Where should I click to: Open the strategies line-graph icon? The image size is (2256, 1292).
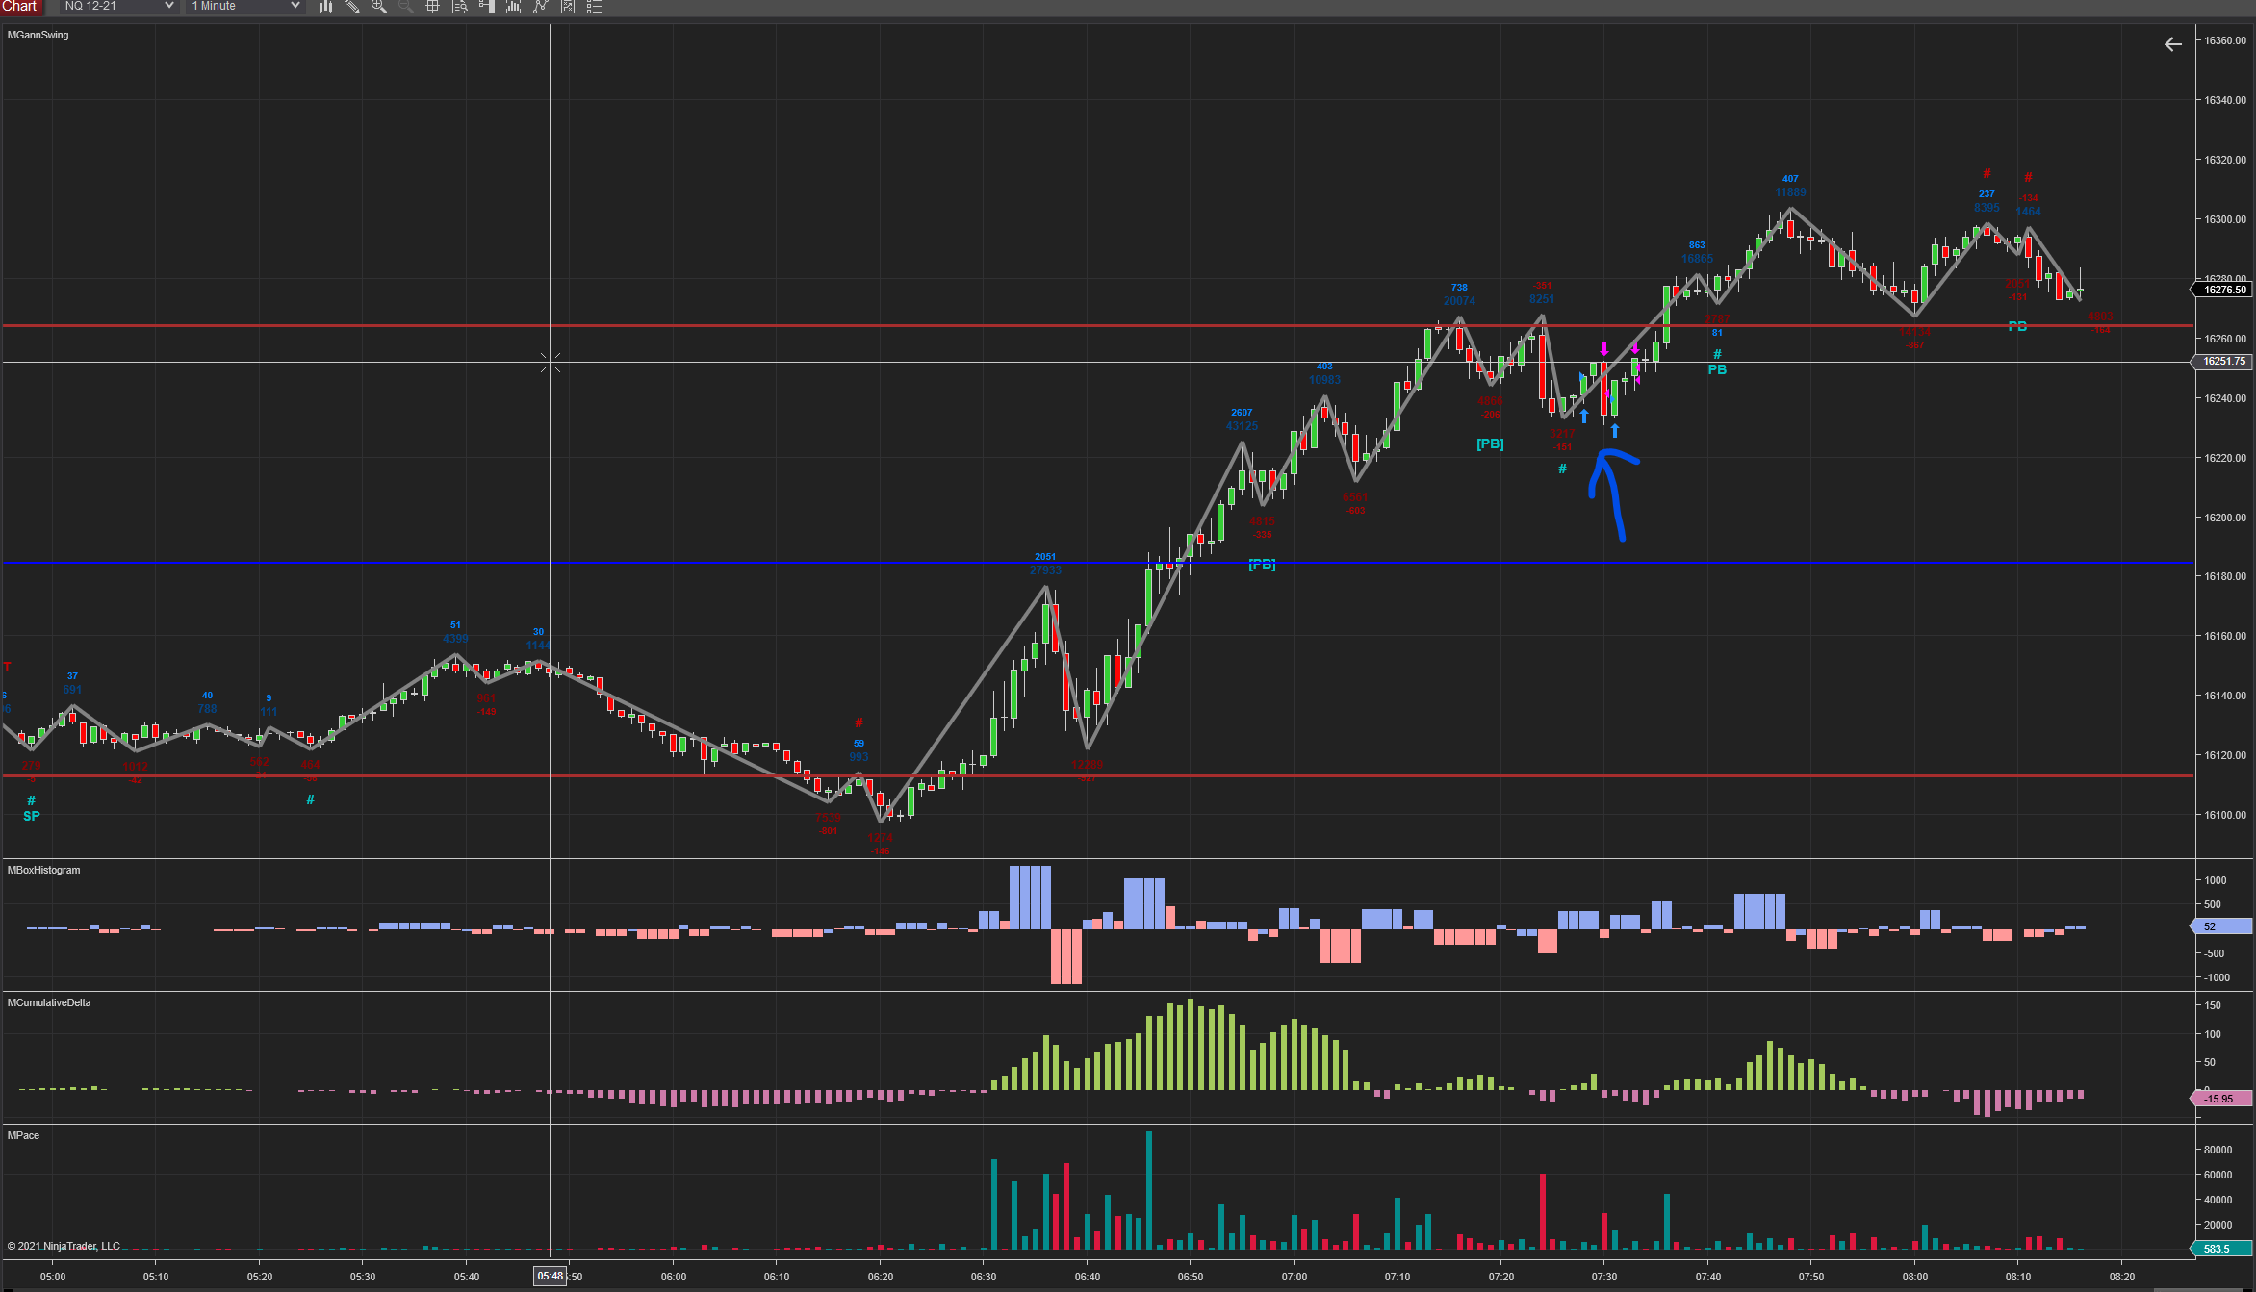click(541, 7)
